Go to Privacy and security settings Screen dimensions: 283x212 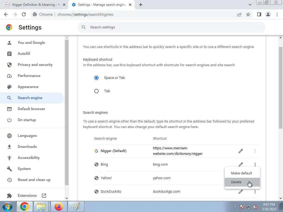35,65
